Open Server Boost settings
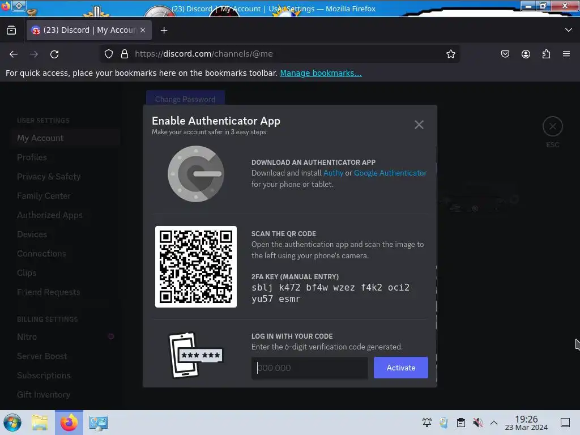The width and height of the screenshot is (580, 435). coord(65,356)
